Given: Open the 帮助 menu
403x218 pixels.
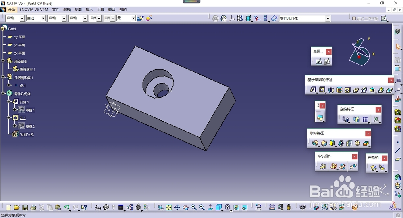Looking at the screenshot, I should click(x=123, y=10).
